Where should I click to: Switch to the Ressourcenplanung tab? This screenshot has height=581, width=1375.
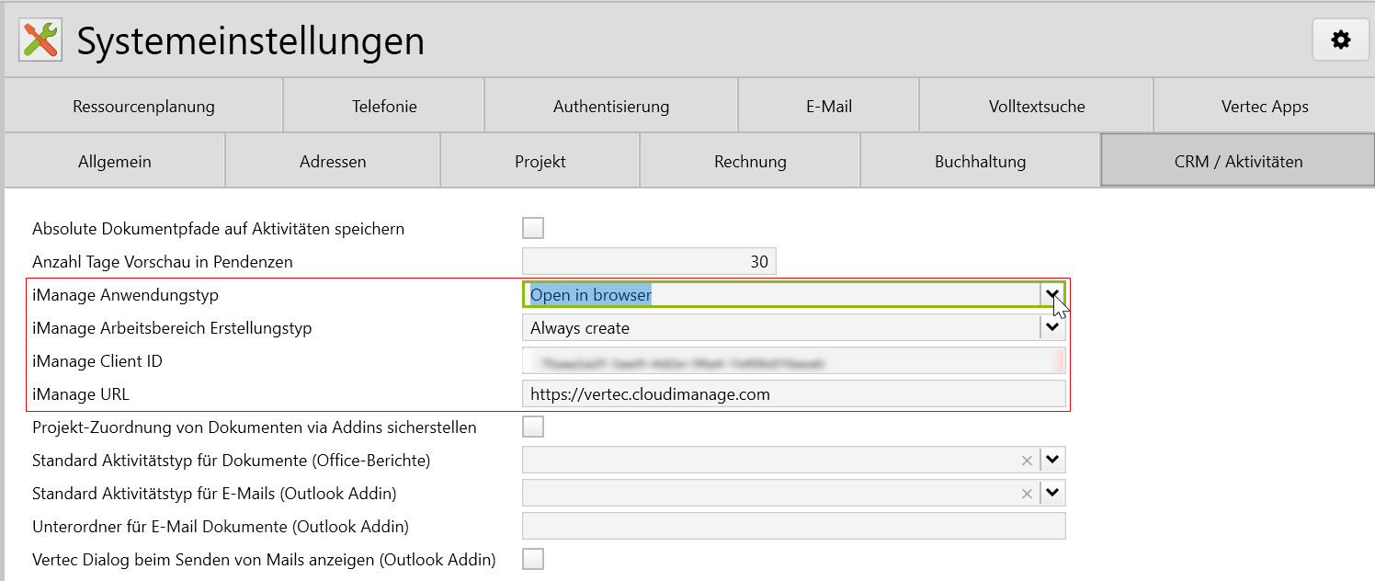coord(143,107)
